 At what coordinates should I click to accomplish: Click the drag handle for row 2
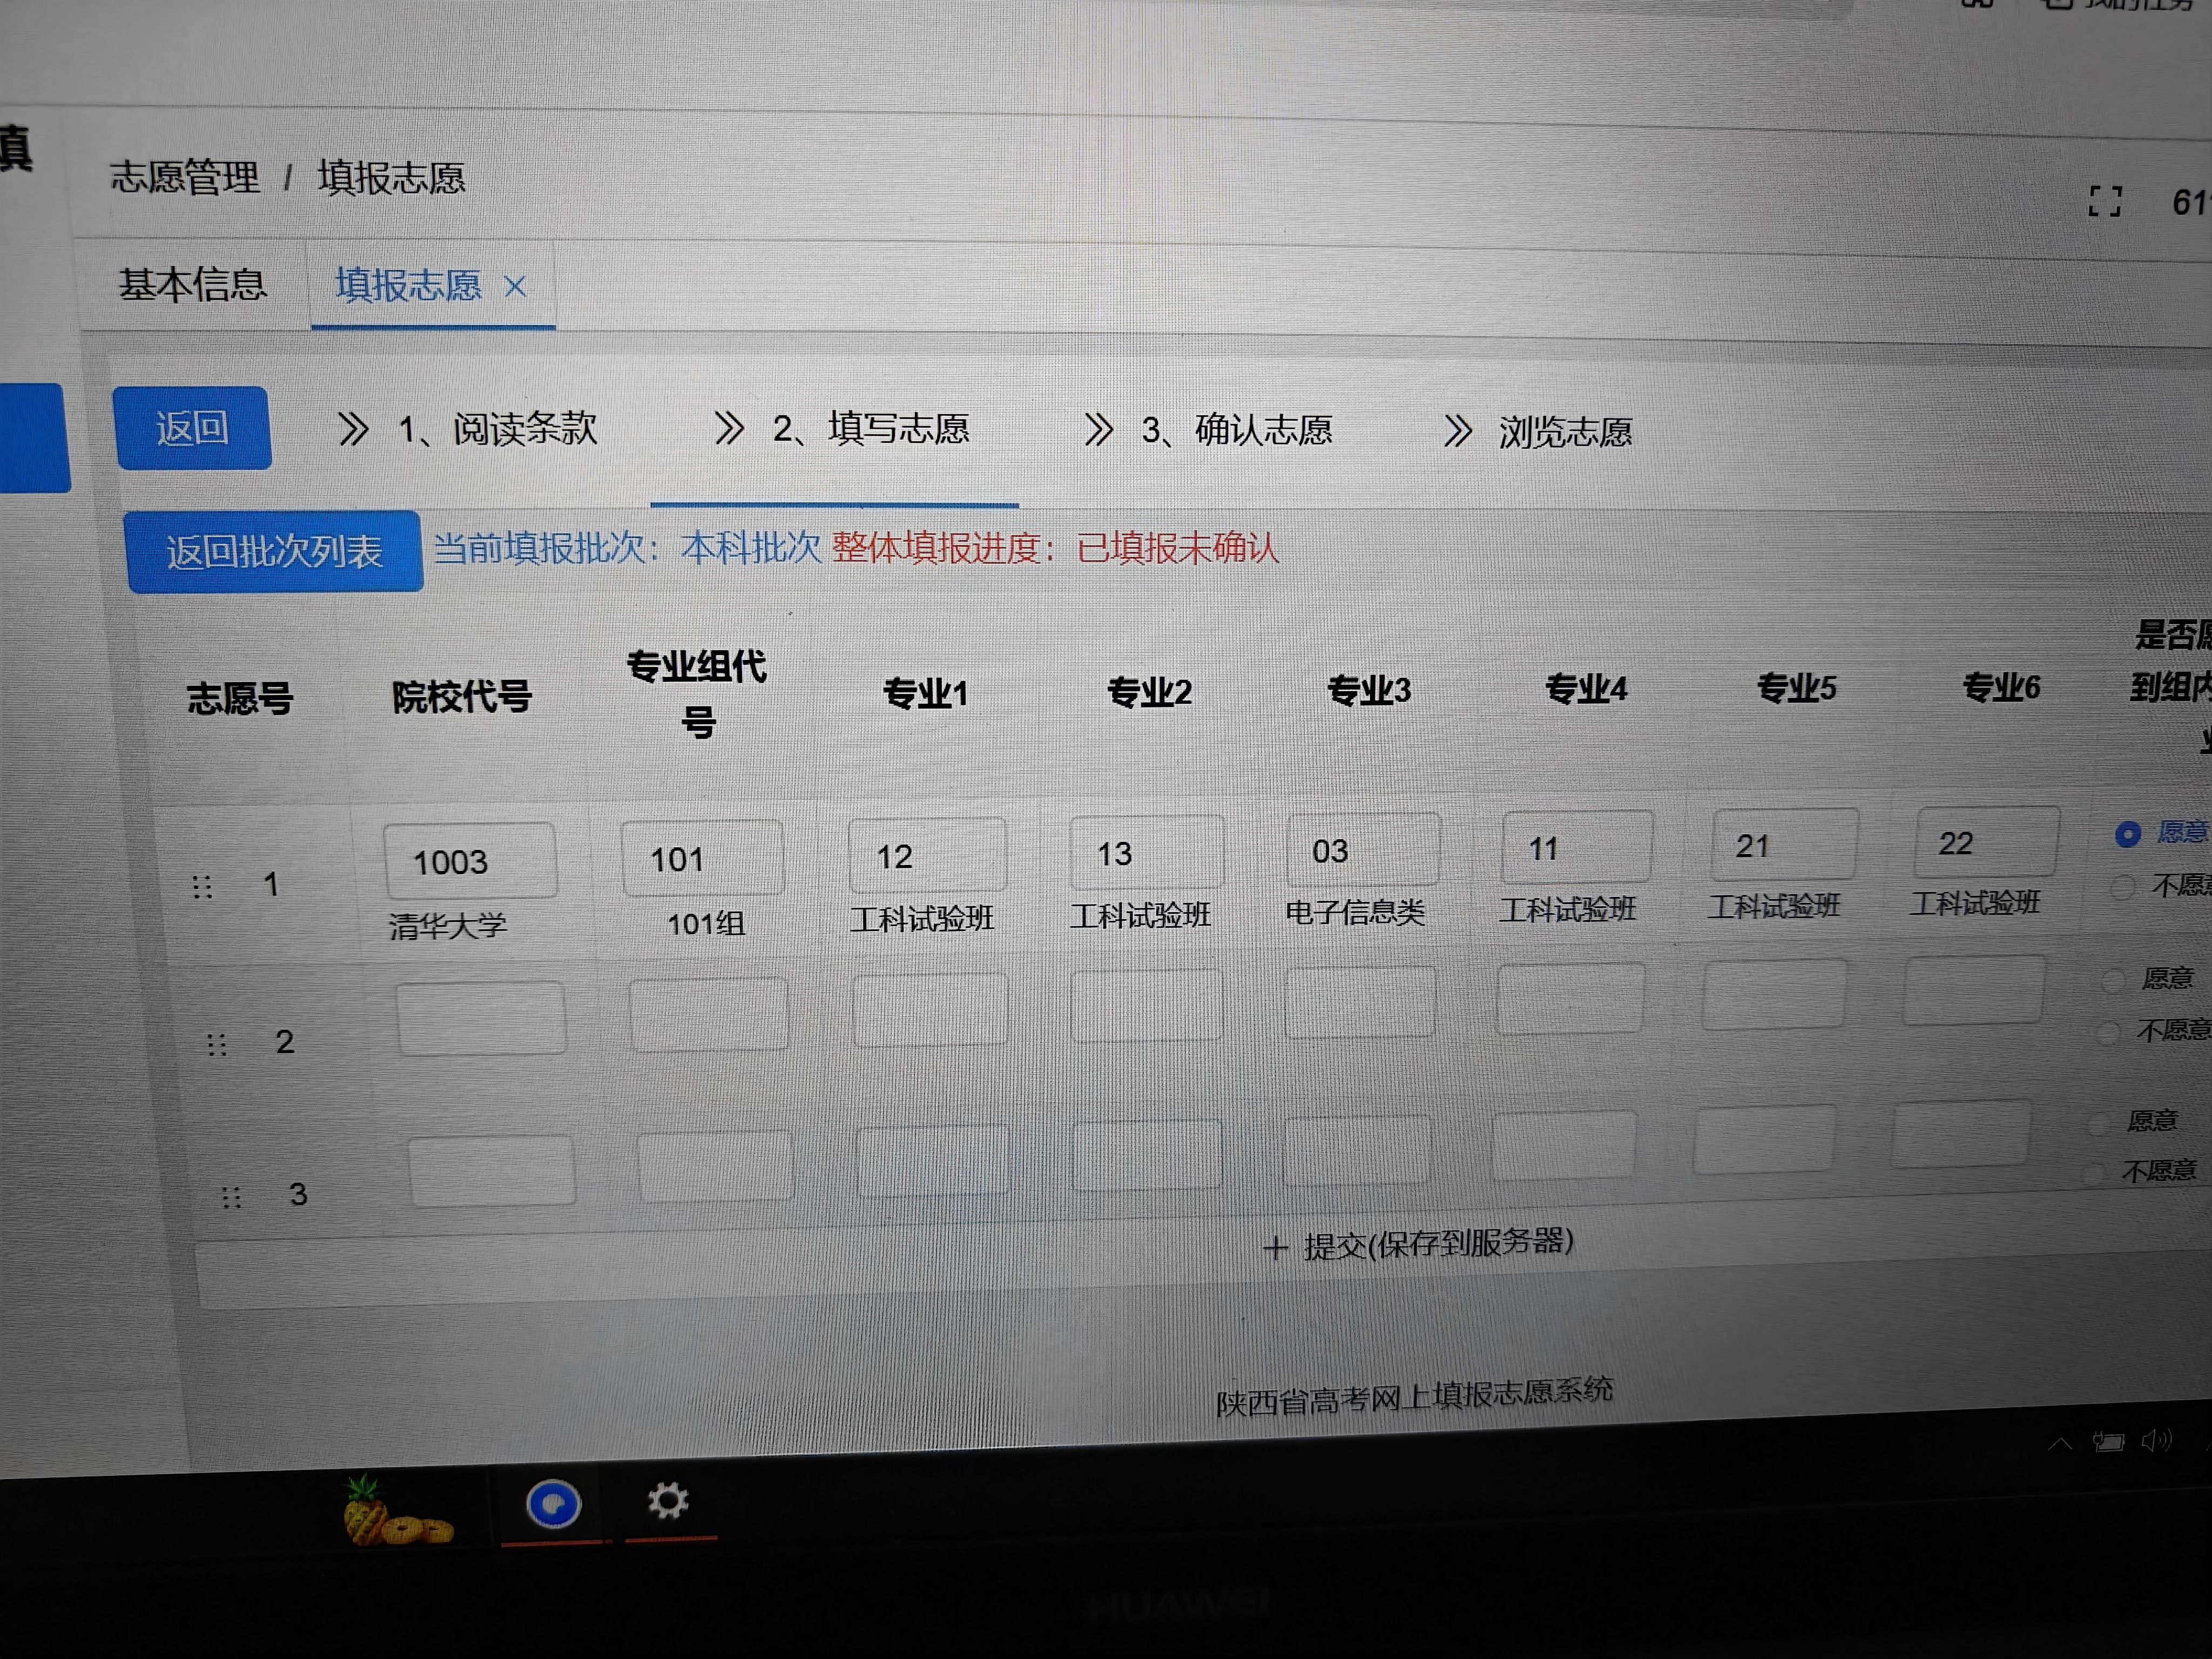tap(216, 1045)
